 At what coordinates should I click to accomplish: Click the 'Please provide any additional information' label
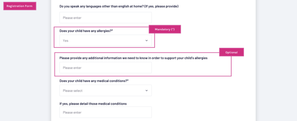coord(133,58)
